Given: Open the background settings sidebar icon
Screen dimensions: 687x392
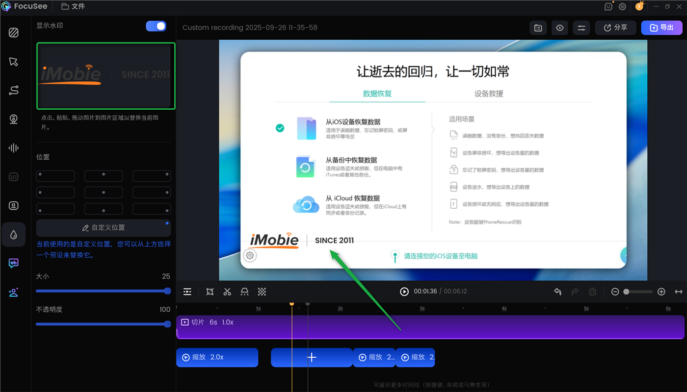Looking at the screenshot, I should [14, 33].
